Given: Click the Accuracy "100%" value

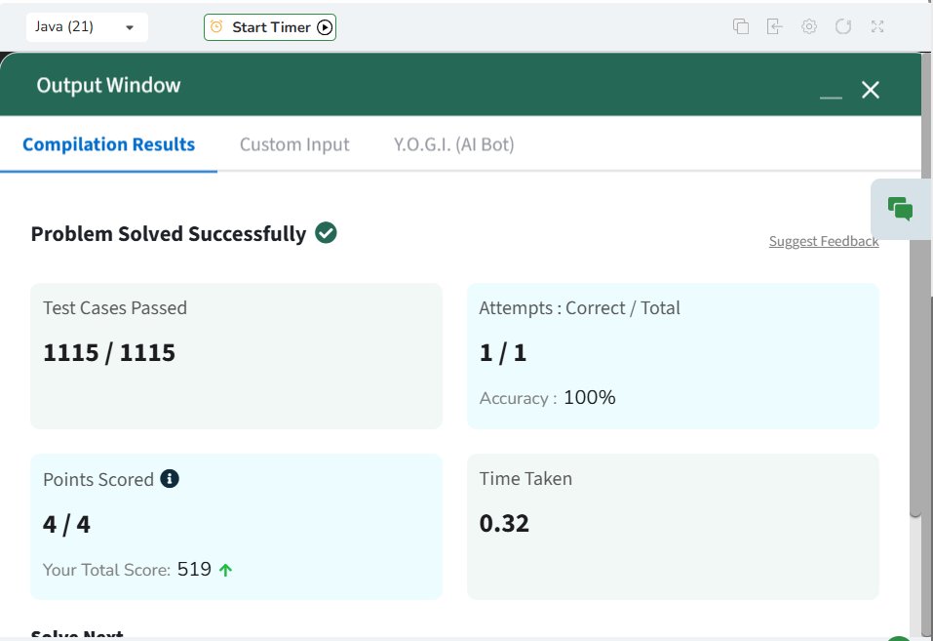Looking at the screenshot, I should [590, 397].
